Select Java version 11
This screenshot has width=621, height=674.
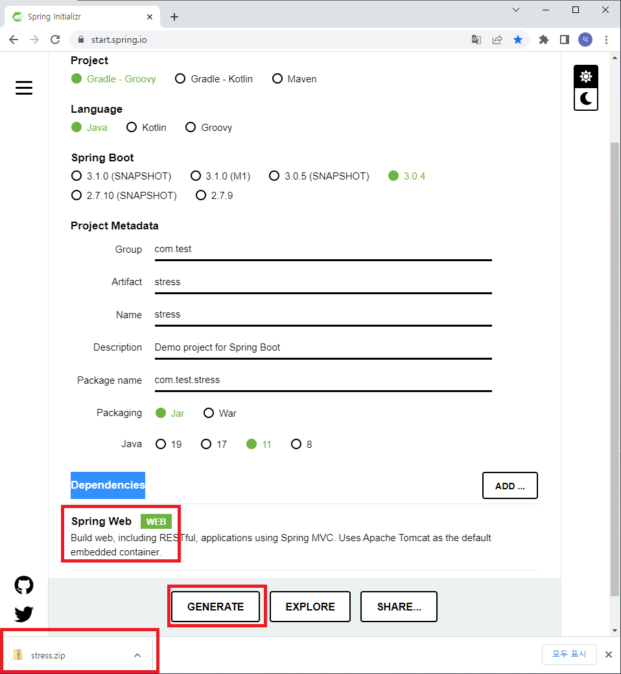tap(259, 444)
